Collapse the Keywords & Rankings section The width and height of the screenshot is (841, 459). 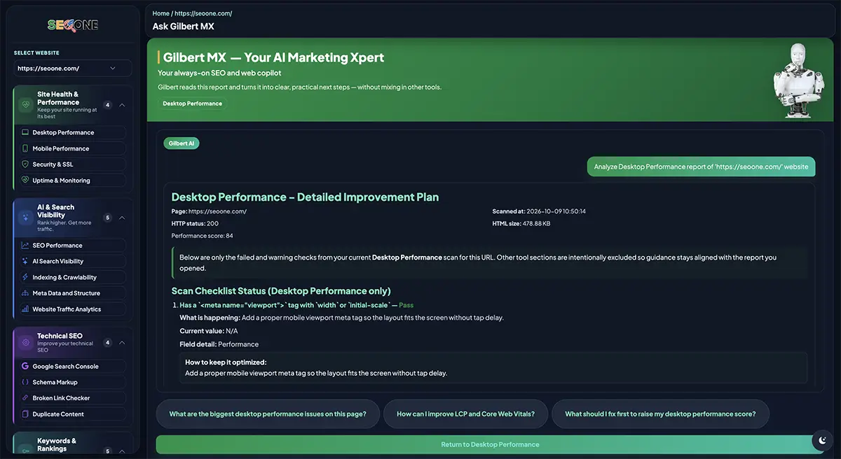point(122,451)
